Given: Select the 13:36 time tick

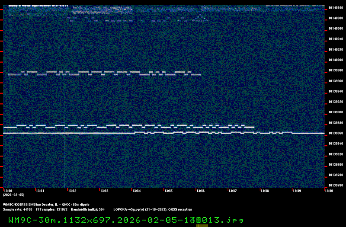Looking at the screenshot, I should pos(201,190).
